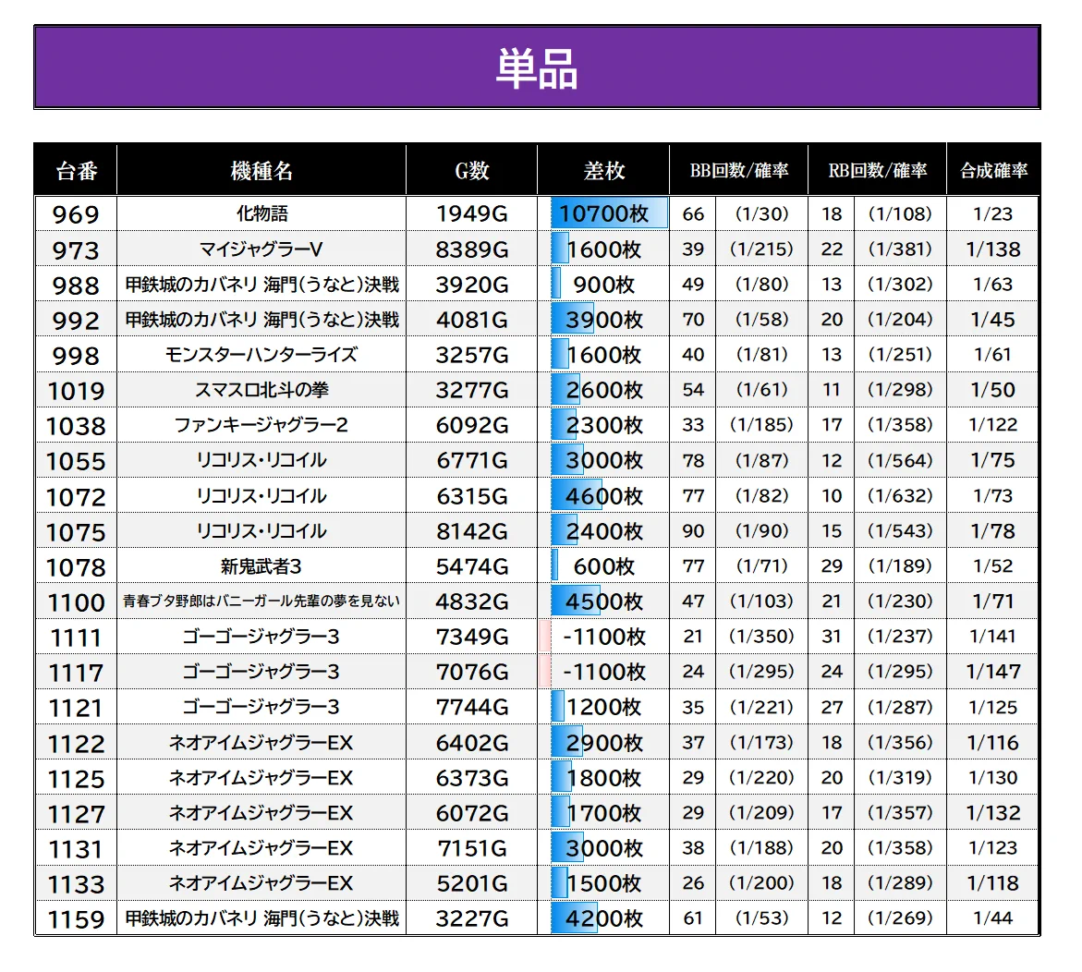Click the 2600枚 difference value
Screen dimensions: 1082x972
point(603,390)
